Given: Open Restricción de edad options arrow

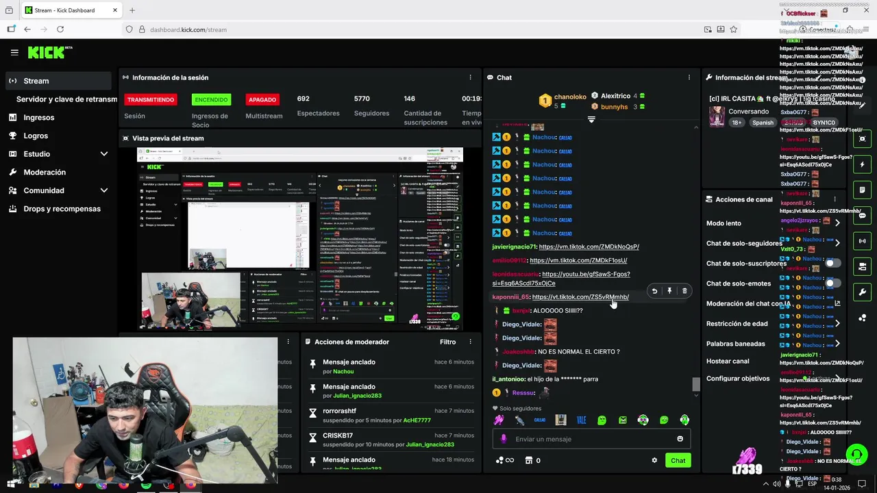Looking at the screenshot, I should click(x=837, y=323).
